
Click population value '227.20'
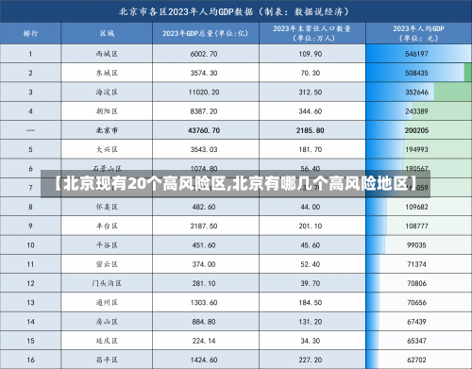pyautogui.click(x=311, y=360)
